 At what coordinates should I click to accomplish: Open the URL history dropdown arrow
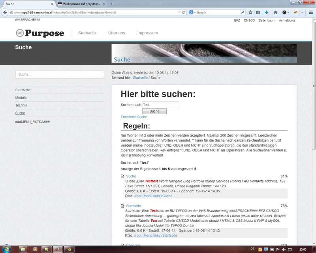[x=179, y=13]
